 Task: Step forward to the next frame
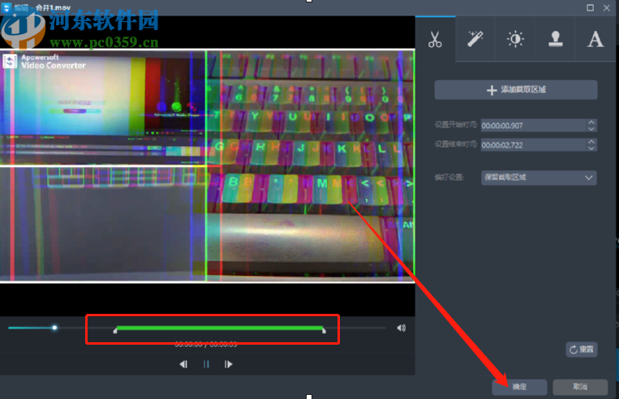pos(229,364)
